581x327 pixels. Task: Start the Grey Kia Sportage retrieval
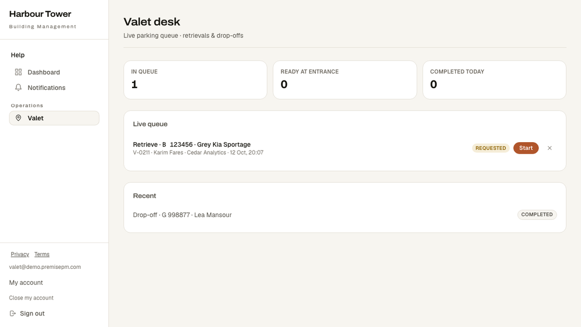click(526, 148)
